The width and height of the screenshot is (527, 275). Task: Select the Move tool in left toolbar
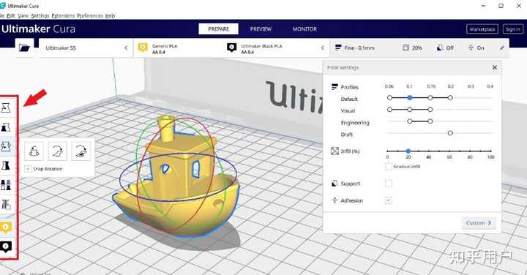(6, 108)
